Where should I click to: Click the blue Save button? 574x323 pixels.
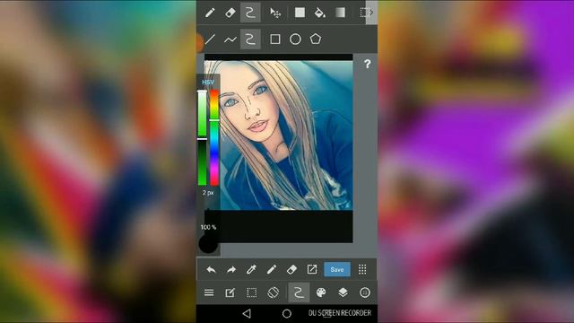(x=337, y=269)
